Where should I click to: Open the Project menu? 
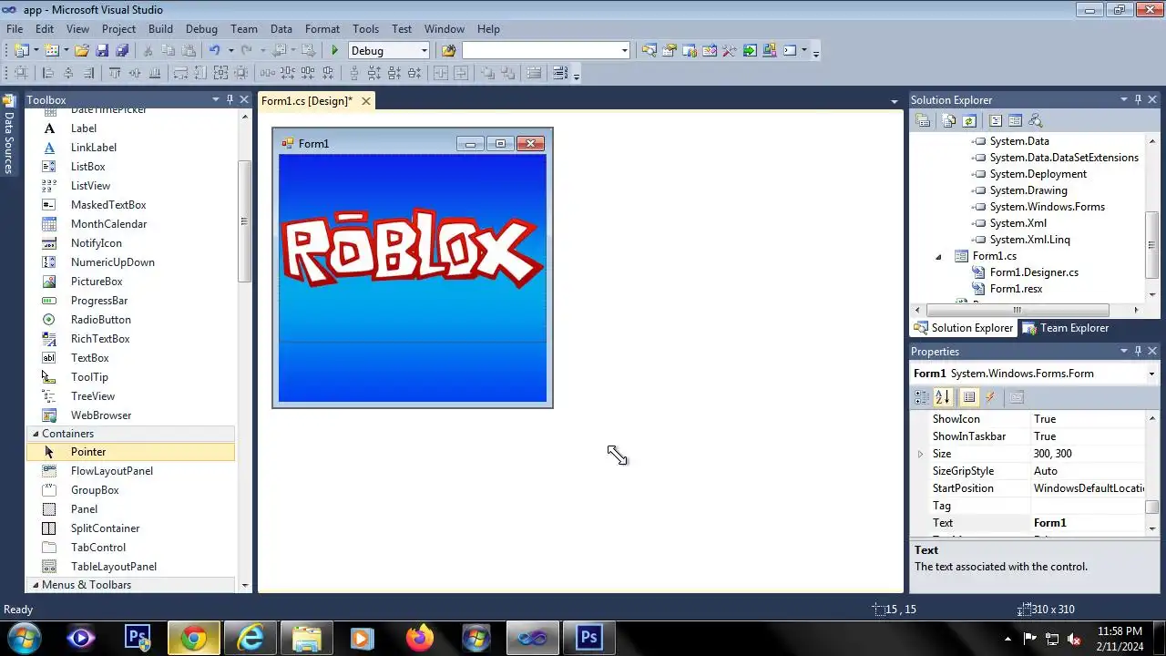[118, 29]
